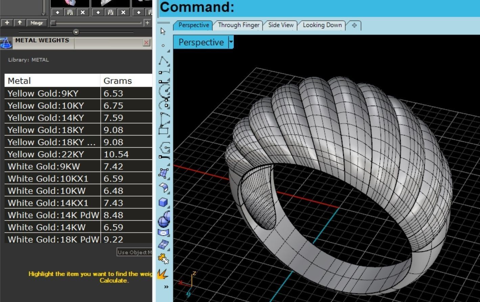
Task: Add a new viewport tab
Action: (354, 25)
